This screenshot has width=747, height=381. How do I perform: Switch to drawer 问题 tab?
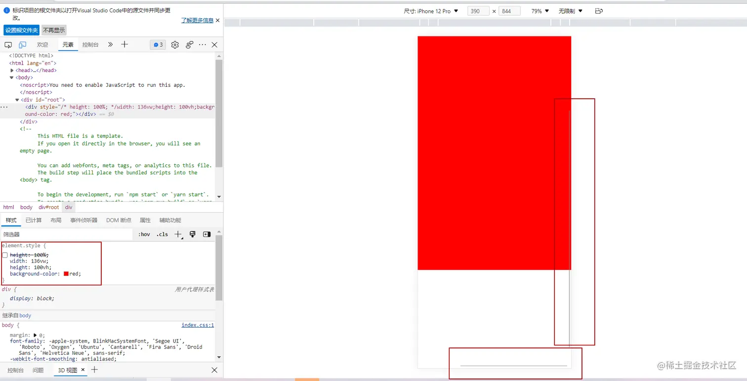pos(38,370)
